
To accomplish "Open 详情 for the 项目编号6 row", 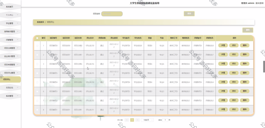I will tap(223, 64).
